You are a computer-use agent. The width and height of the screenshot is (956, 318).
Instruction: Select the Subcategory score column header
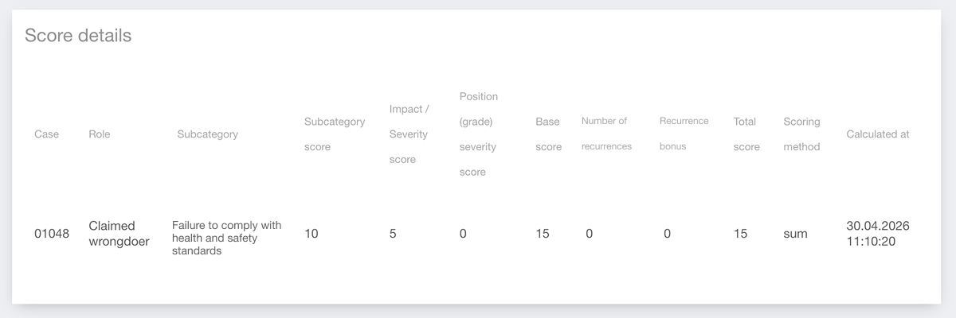pos(335,134)
